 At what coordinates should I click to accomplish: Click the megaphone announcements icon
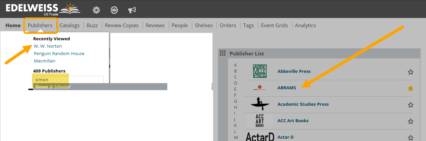(x=132, y=10)
